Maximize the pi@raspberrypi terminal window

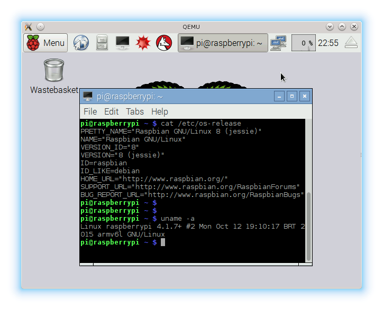coord(292,96)
